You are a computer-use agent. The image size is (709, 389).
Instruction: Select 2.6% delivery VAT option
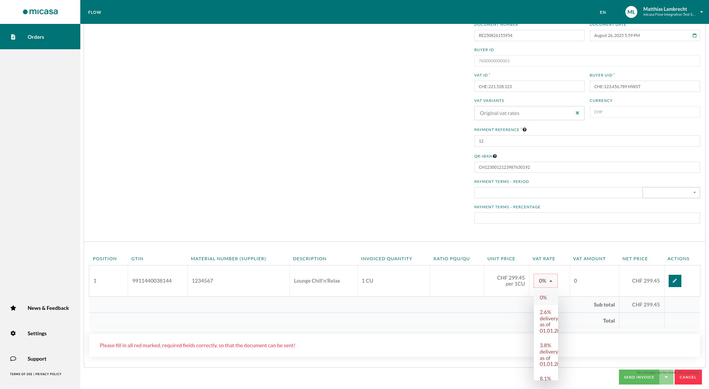tap(546, 321)
